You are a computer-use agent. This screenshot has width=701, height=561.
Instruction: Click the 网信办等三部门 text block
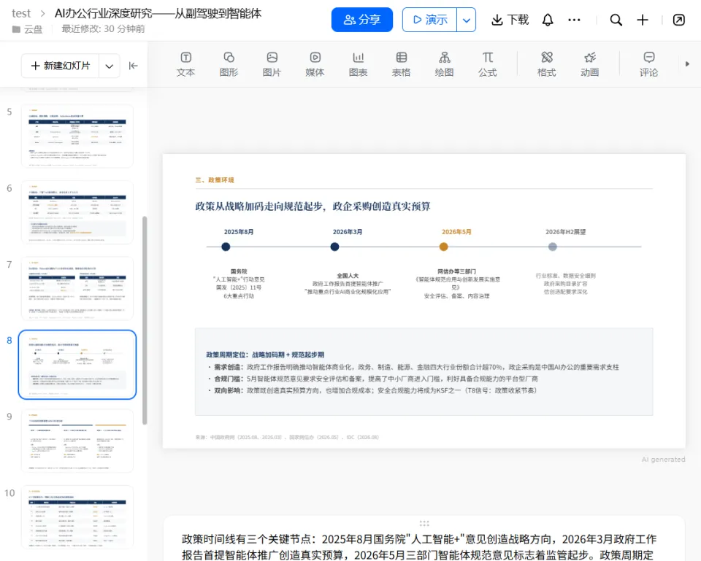(x=457, y=284)
